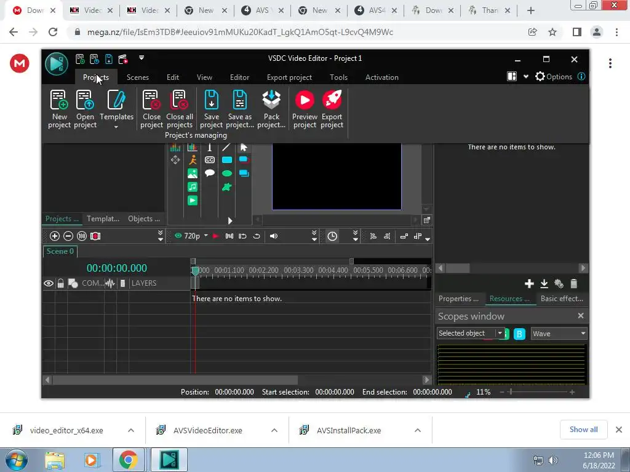Toggle the audio waveform column icon
This screenshot has height=472, width=630.
tap(110, 283)
